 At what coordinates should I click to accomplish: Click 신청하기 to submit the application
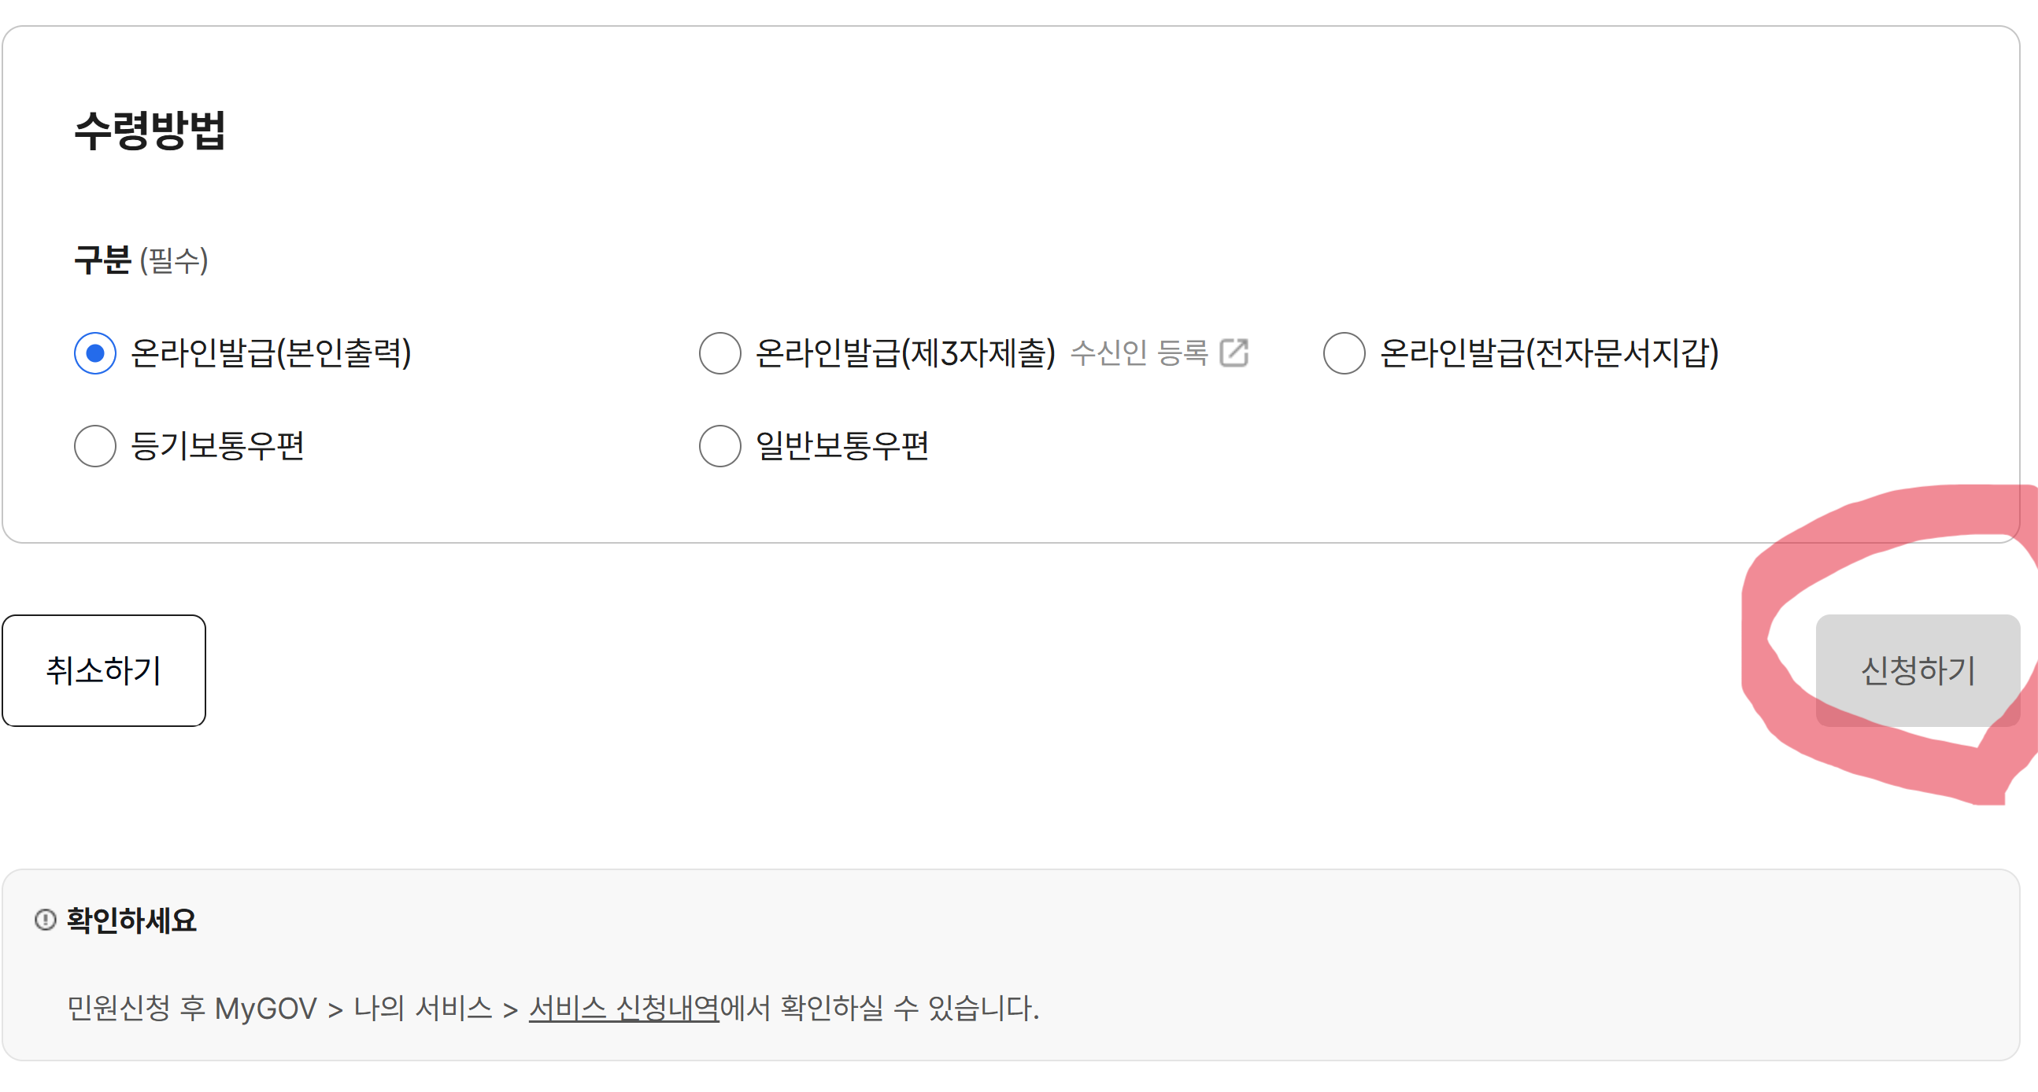click(x=1918, y=672)
